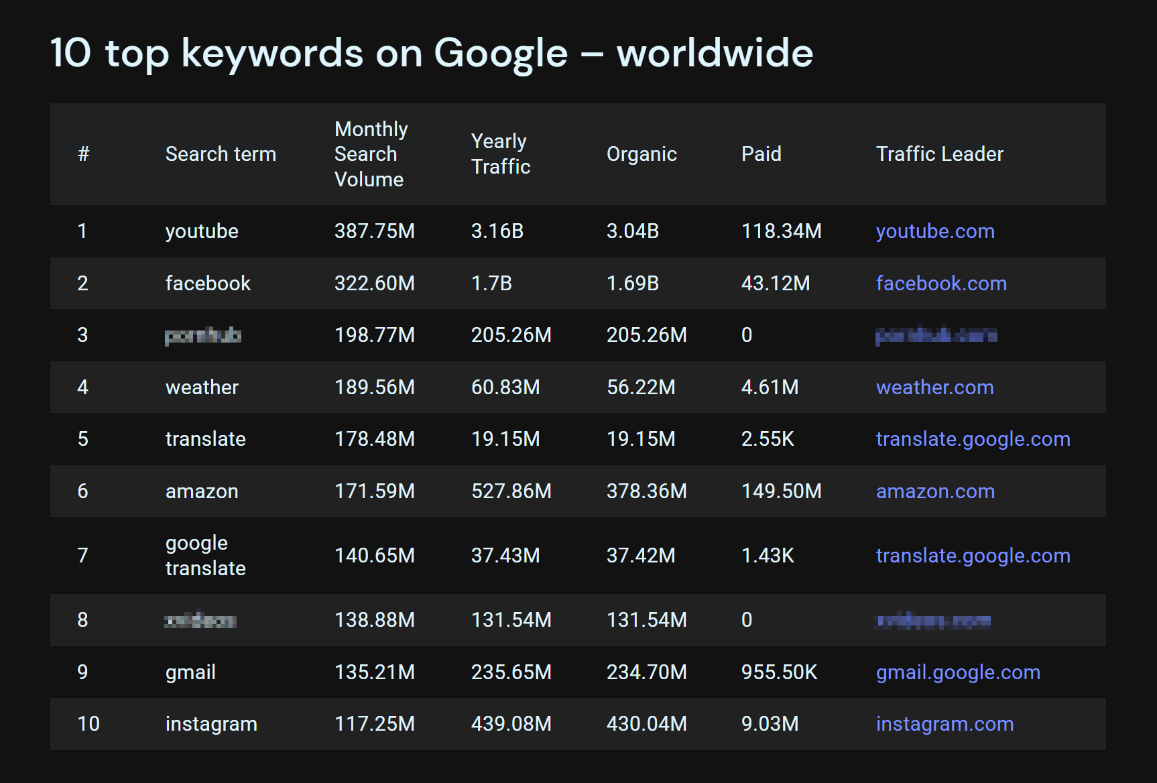
Task: Select the 'amazon' search term cell
Action: pyautogui.click(x=202, y=491)
